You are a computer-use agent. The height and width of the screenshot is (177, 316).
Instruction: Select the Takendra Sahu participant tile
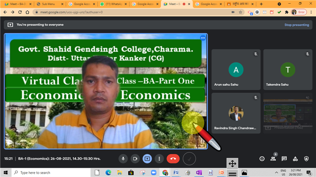288,70
